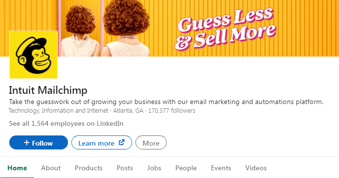View the People tab
Viewport: 339px width, 178px height.
point(186,168)
